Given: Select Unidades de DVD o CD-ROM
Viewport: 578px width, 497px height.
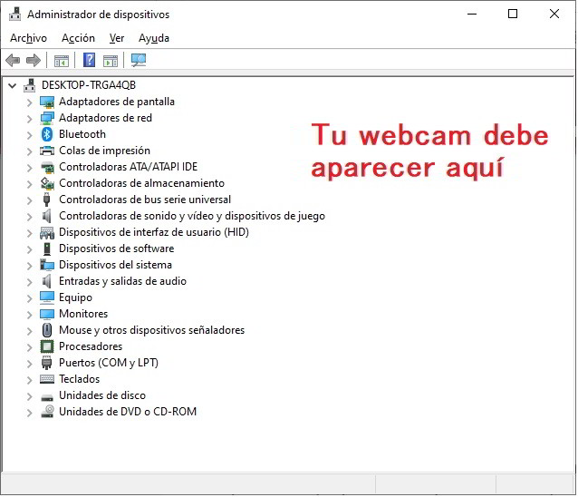Looking at the screenshot, I should click(127, 412).
